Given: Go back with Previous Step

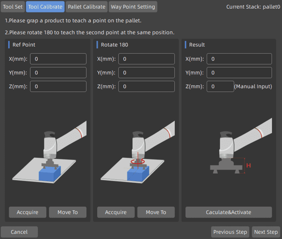Looking at the screenshot, I should click(x=230, y=232).
